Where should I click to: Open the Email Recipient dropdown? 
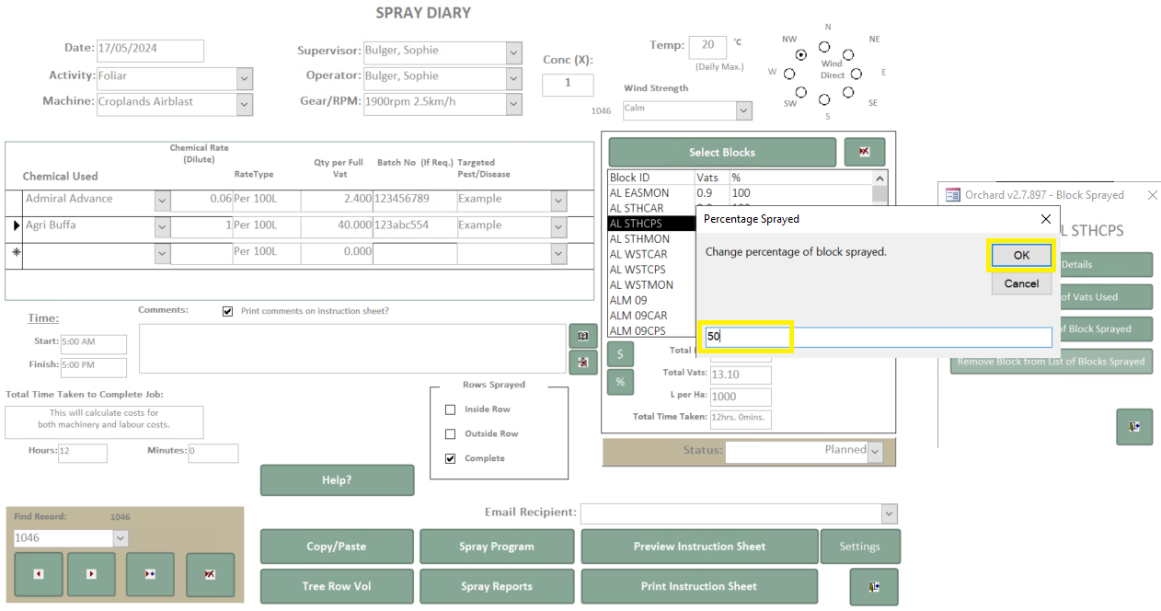tap(889, 513)
